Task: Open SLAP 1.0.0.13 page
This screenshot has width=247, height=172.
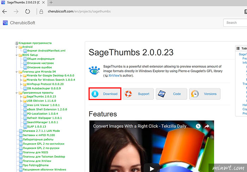Action: click(x=37, y=126)
